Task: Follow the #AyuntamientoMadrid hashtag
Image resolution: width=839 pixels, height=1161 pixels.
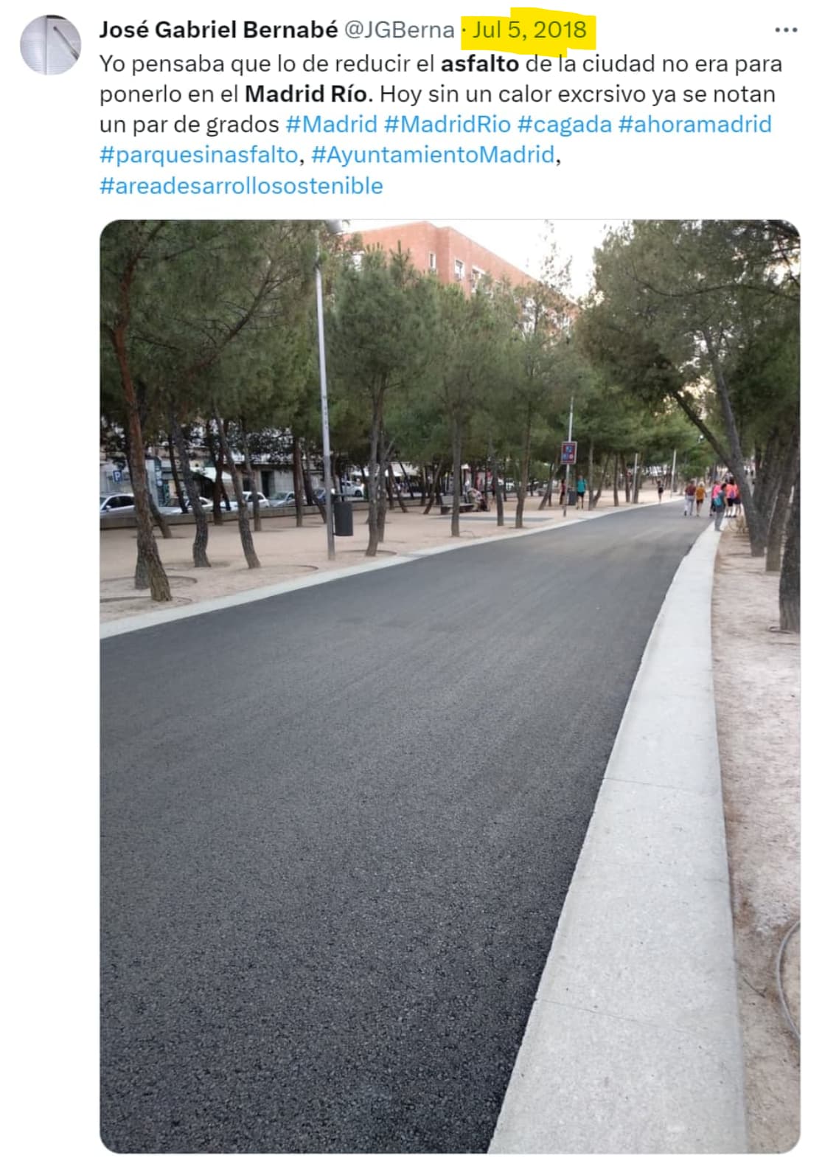Action: point(433,154)
